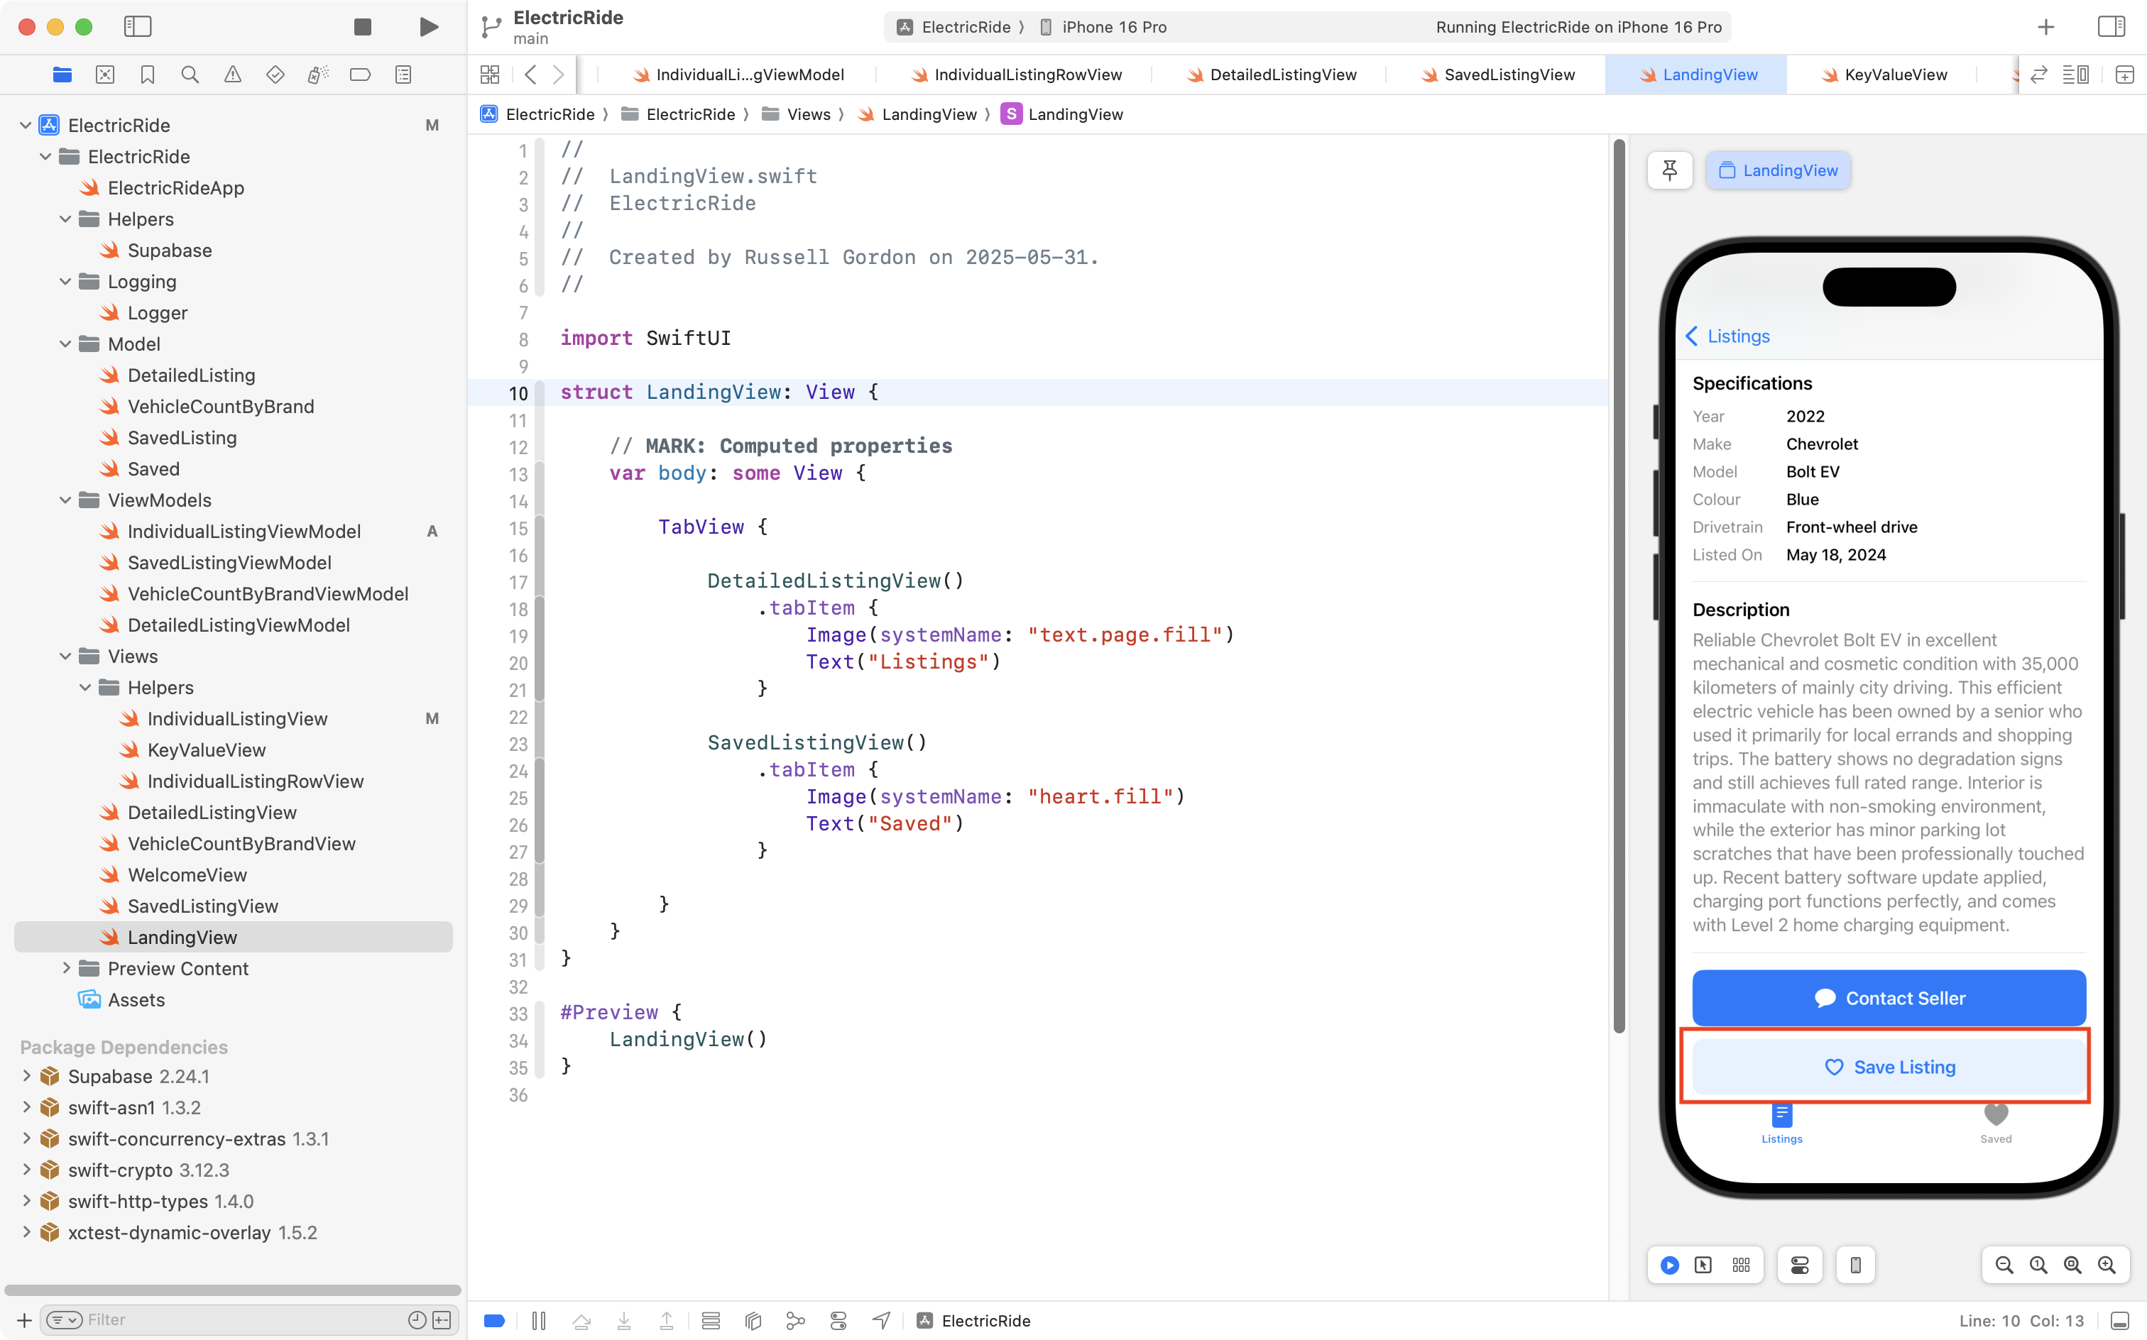Open the Issue navigator warning icon

click(x=232, y=75)
